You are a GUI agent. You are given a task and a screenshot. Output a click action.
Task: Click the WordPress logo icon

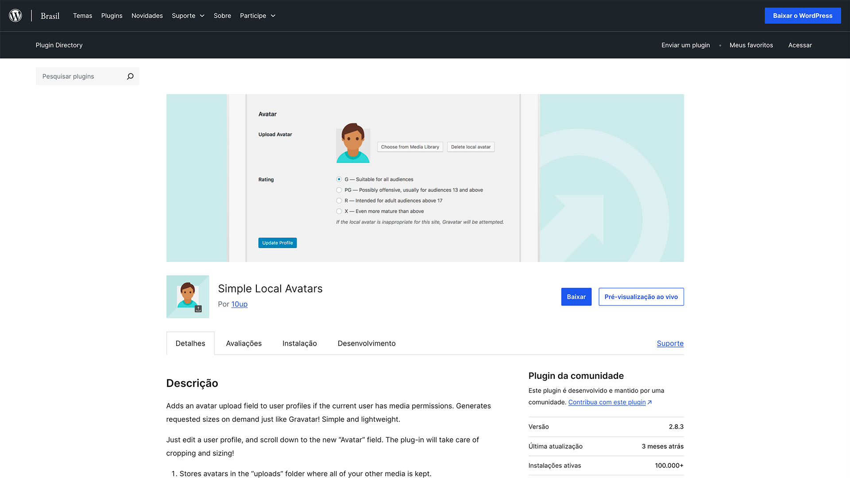point(15,15)
